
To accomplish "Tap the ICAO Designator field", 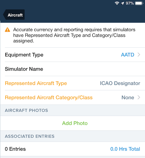I will 120,83.
